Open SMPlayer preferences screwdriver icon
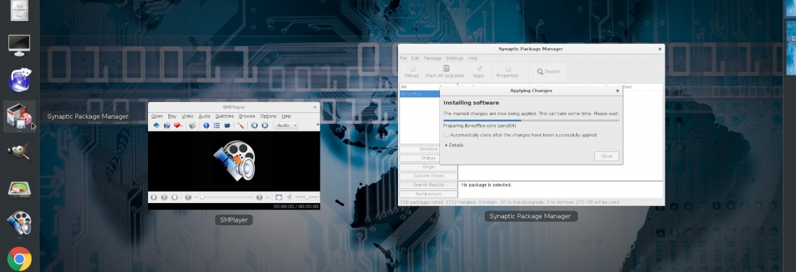796x272 pixels. 241,126
